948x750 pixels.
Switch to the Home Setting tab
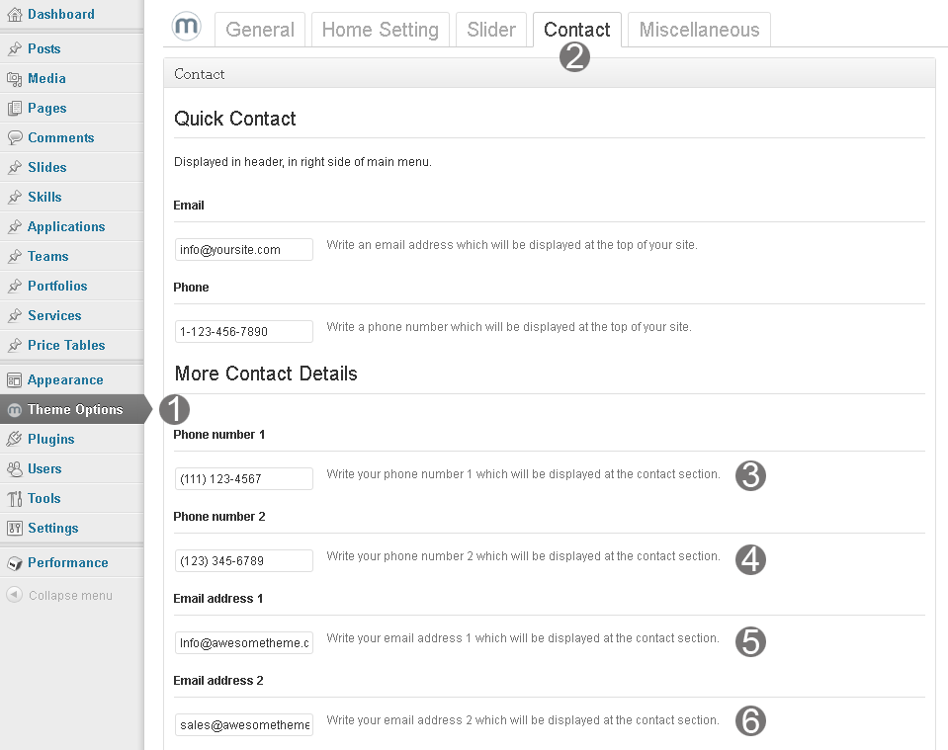coord(380,30)
